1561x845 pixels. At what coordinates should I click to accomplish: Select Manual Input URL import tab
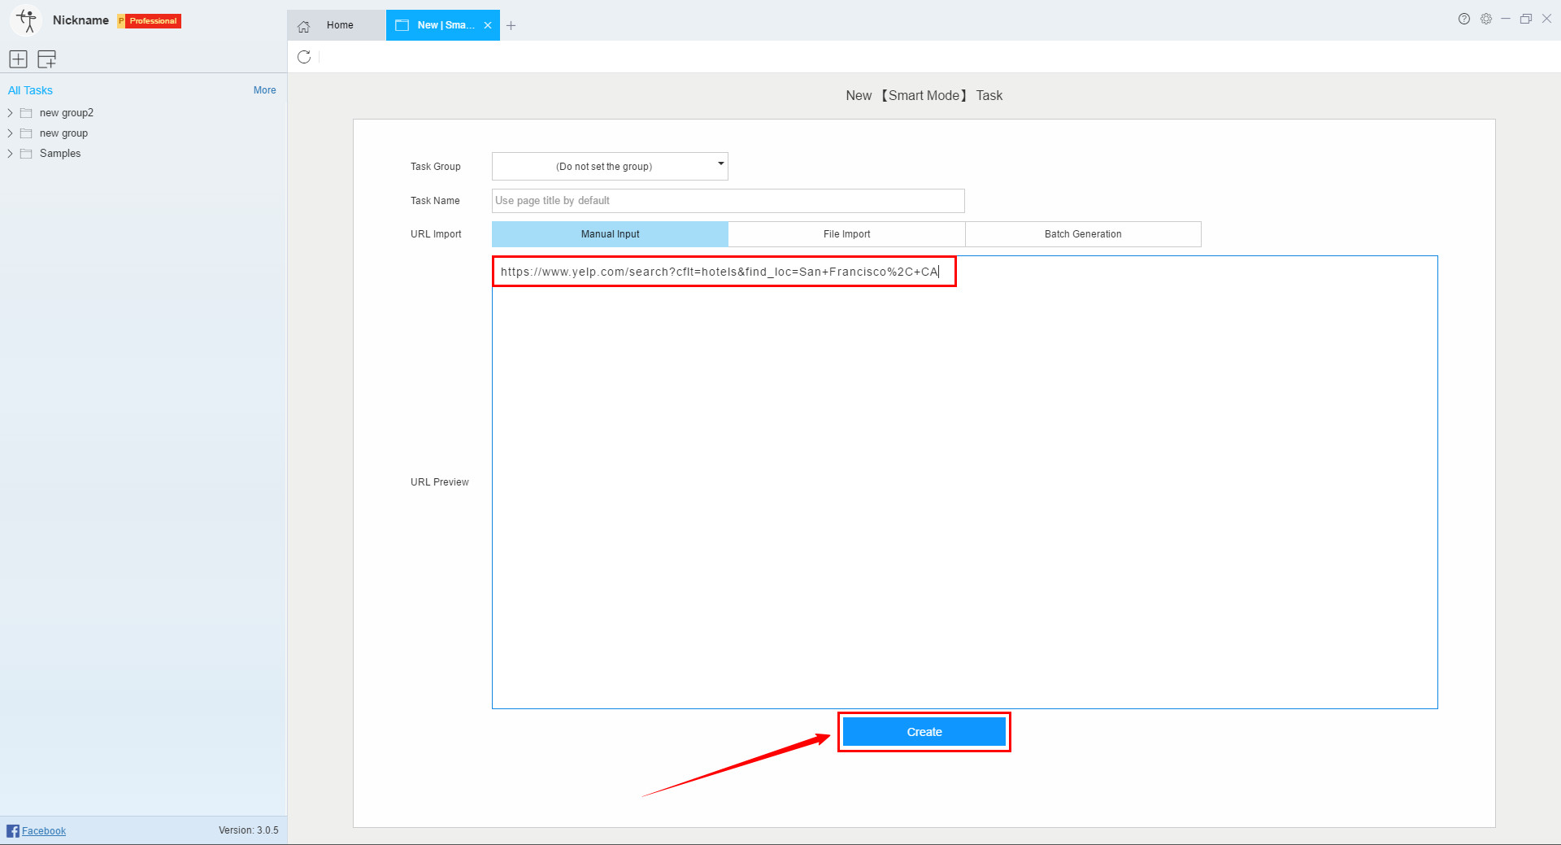click(x=610, y=234)
